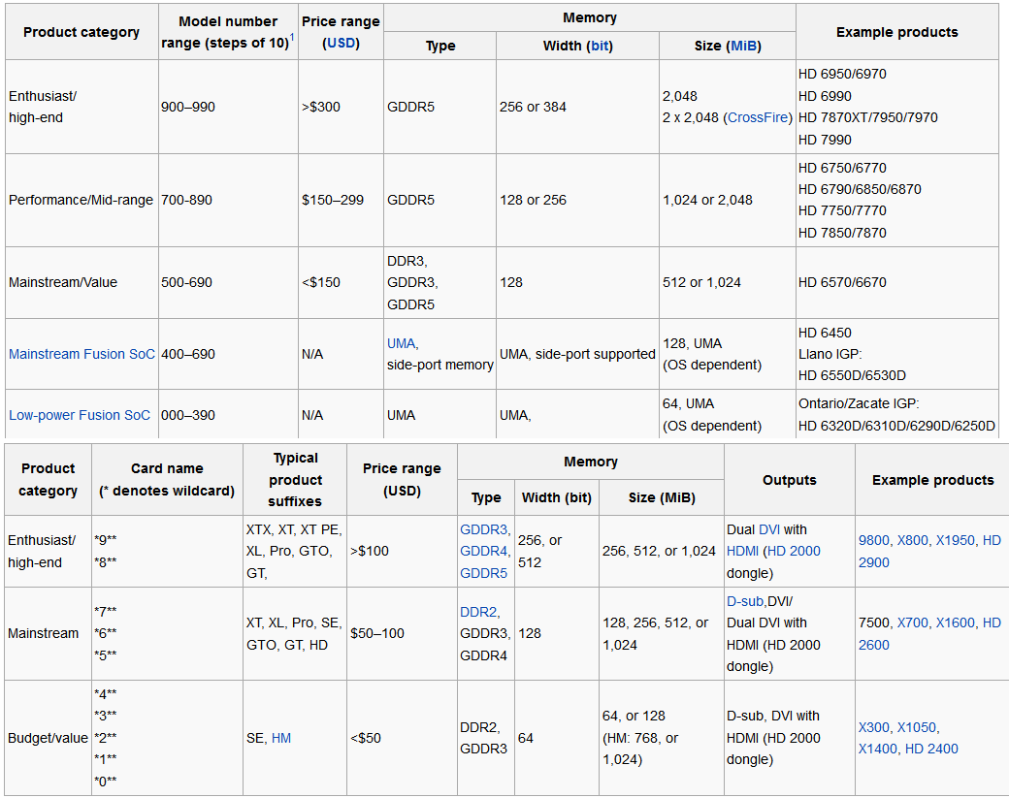Click the "400–690" model number cell
This screenshot has width=1009, height=798.
click(x=228, y=354)
